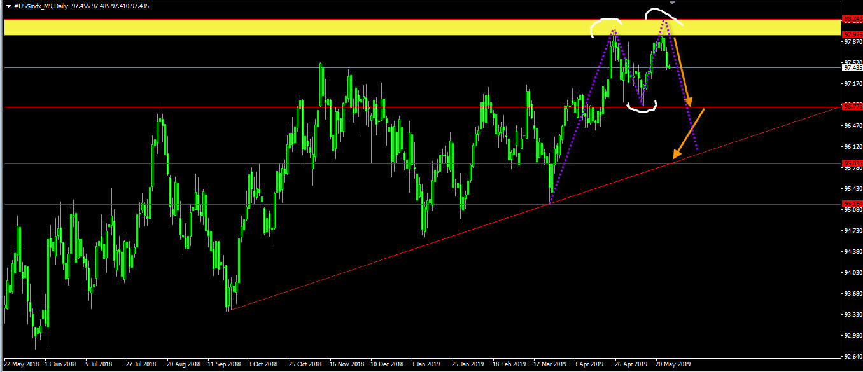The width and height of the screenshot is (863, 372).
Task: Click the red 95.164 price level label
Action: tap(852, 204)
